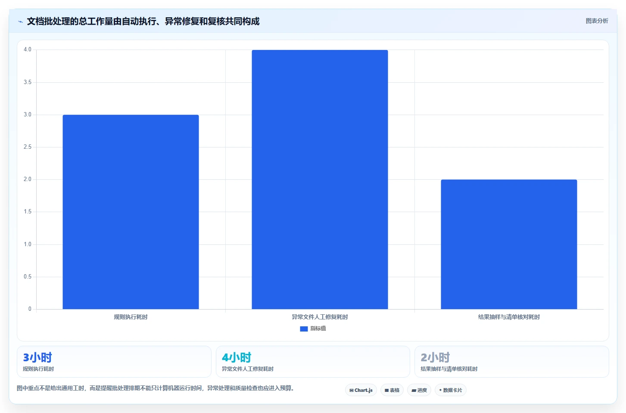The width and height of the screenshot is (626, 413).
Task: Select the Chart.js tag chip
Action: pyautogui.click(x=361, y=390)
